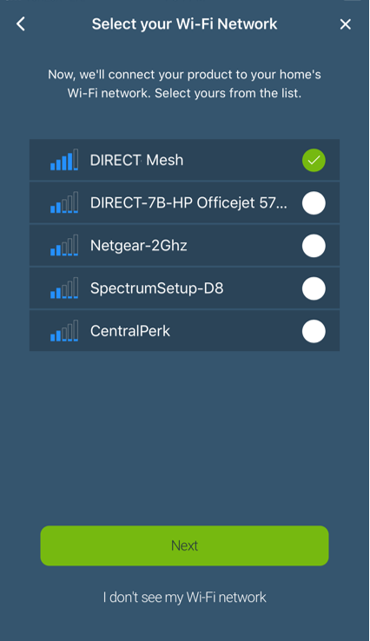Screen dimensions: 370x641
Task: Open "I don't see my Wi-Fi network" link
Action: pos(184,598)
